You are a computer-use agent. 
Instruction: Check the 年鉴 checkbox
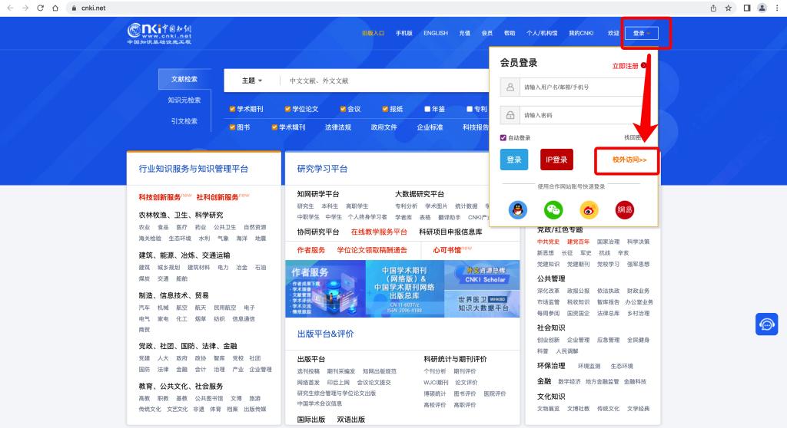point(427,109)
